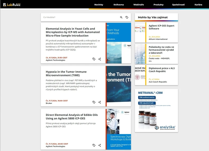Open the Novinky menu
Viewport: 209px width, 151px height.
pos(99,5)
